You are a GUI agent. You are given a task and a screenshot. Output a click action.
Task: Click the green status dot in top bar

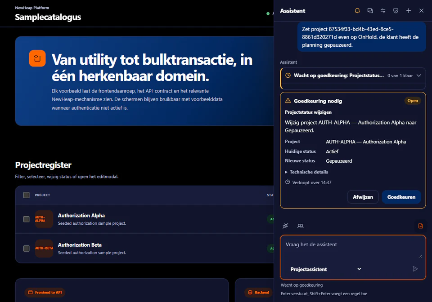point(268,13)
